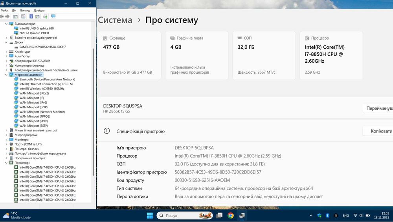Click the Пристрої з інтерфейсом користувача icon
The image size is (393, 222).
[x=11, y=153]
